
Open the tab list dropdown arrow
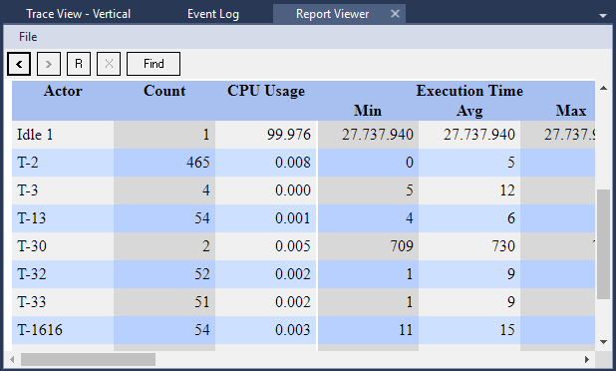coord(603,16)
